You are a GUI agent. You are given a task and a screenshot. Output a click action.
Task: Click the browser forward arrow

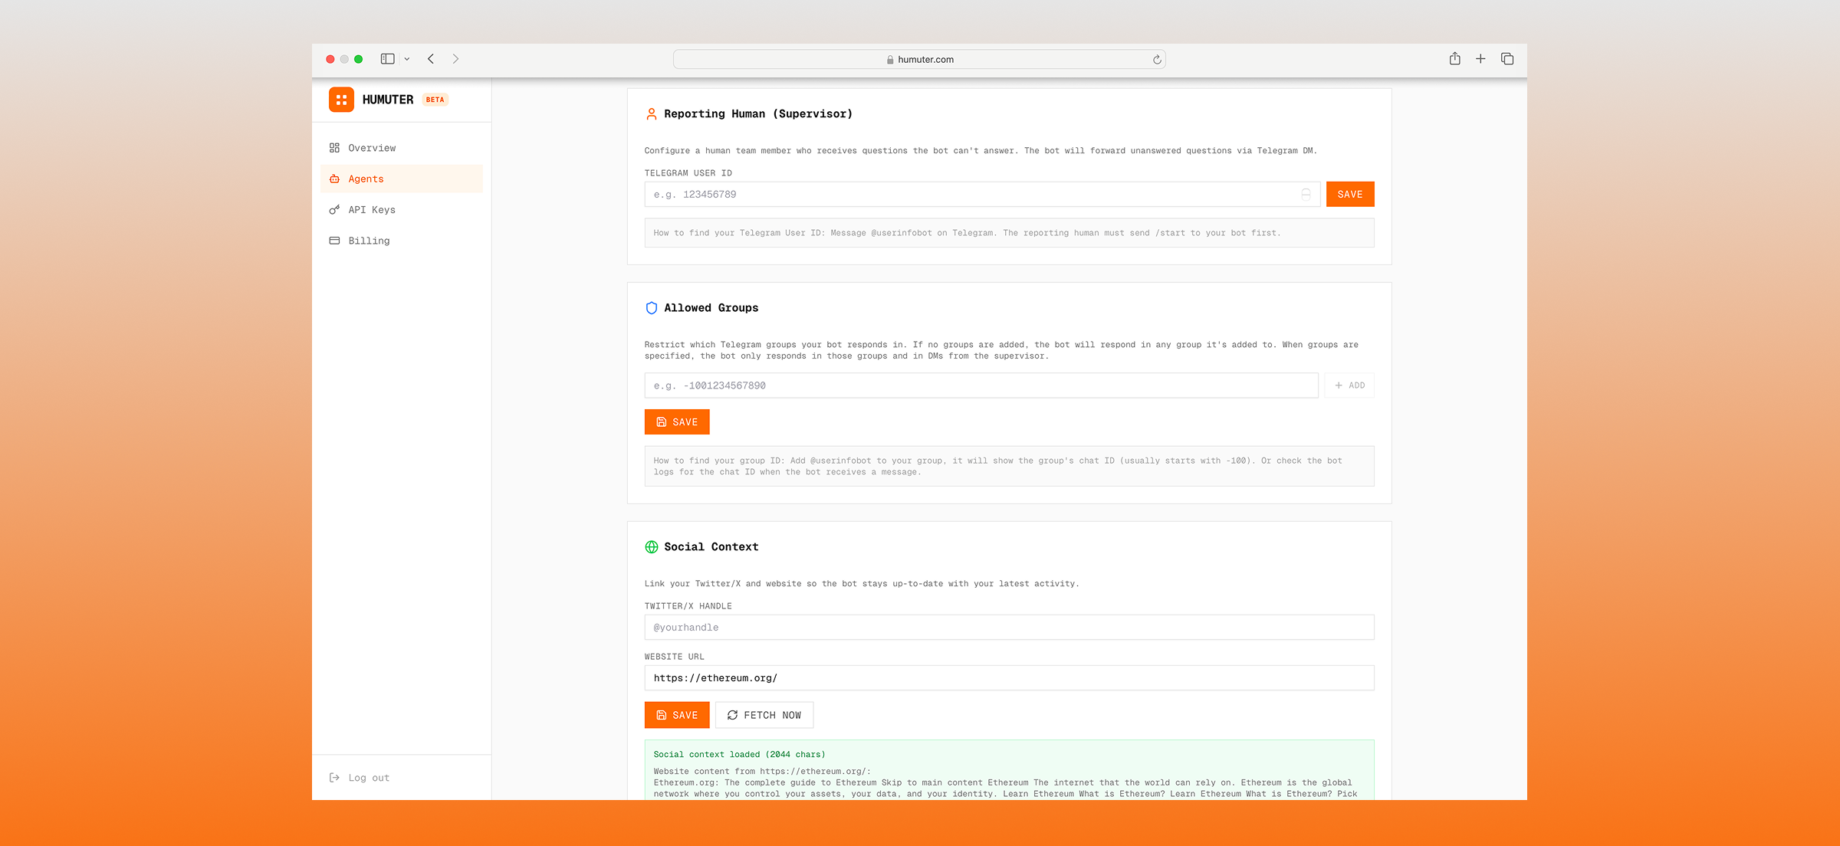(455, 59)
